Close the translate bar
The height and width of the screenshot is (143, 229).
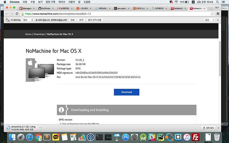coord(218,20)
